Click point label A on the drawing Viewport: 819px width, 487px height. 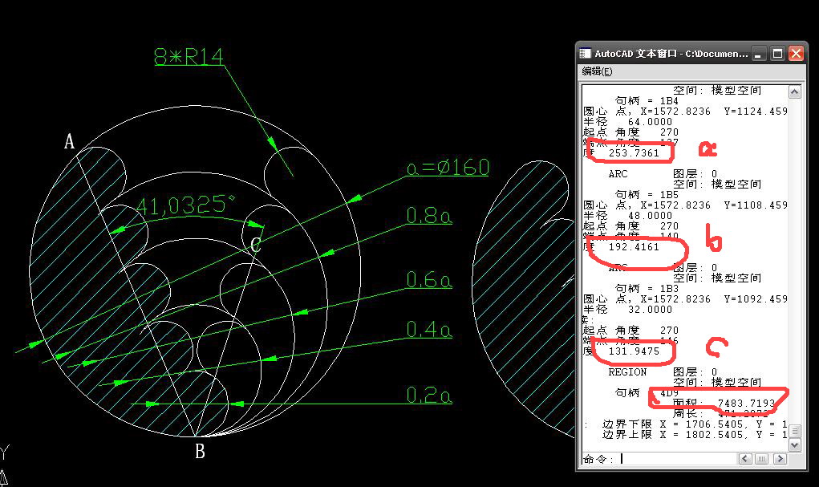click(x=69, y=141)
